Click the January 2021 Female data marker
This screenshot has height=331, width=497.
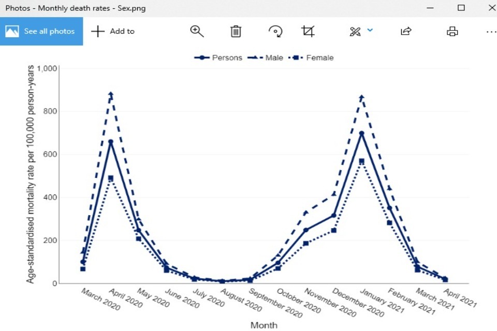[361, 161]
